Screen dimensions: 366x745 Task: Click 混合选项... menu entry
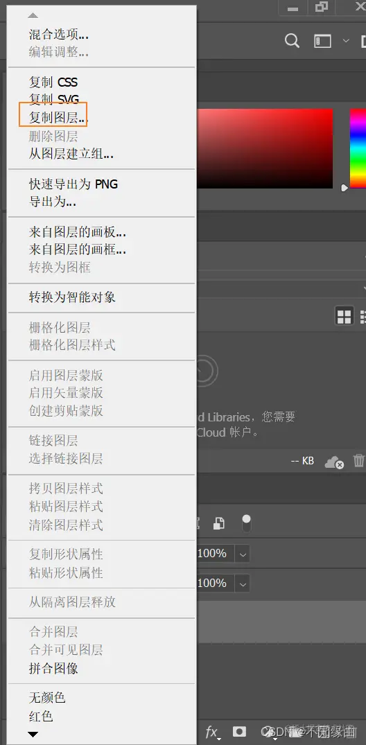click(x=58, y=34)
